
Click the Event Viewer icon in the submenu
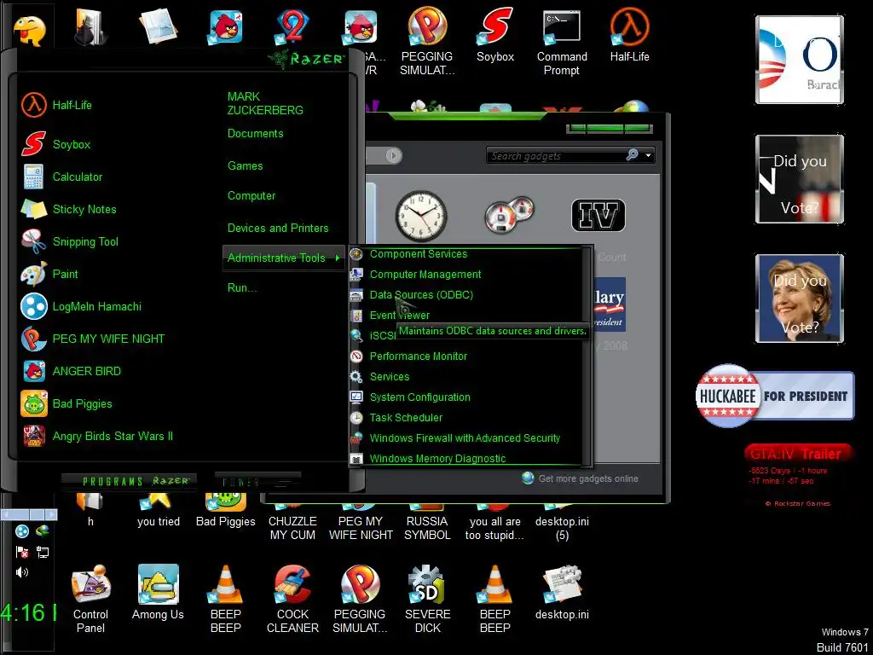click(x=356, y=316)
